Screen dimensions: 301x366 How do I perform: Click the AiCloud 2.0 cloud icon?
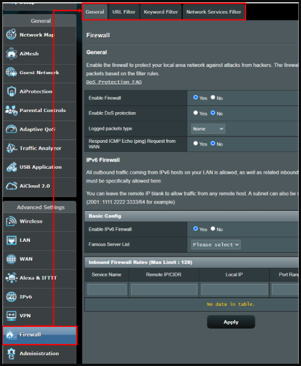pyautogui.click(x=11, y=186)
